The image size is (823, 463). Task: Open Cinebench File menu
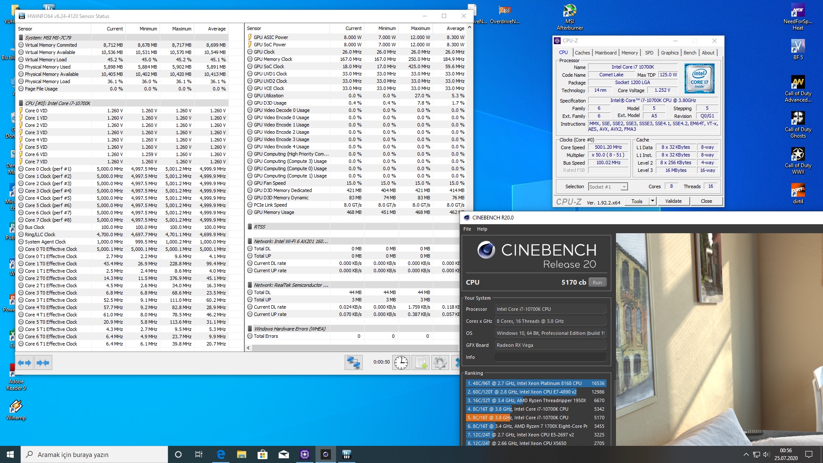pos(467,229)
